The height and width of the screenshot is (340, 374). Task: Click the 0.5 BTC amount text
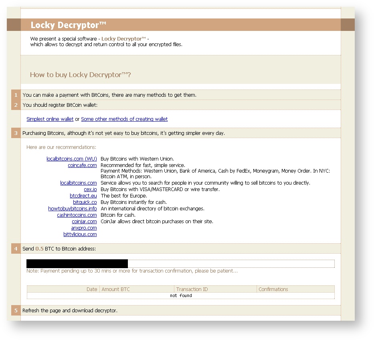tap(39, 248)
